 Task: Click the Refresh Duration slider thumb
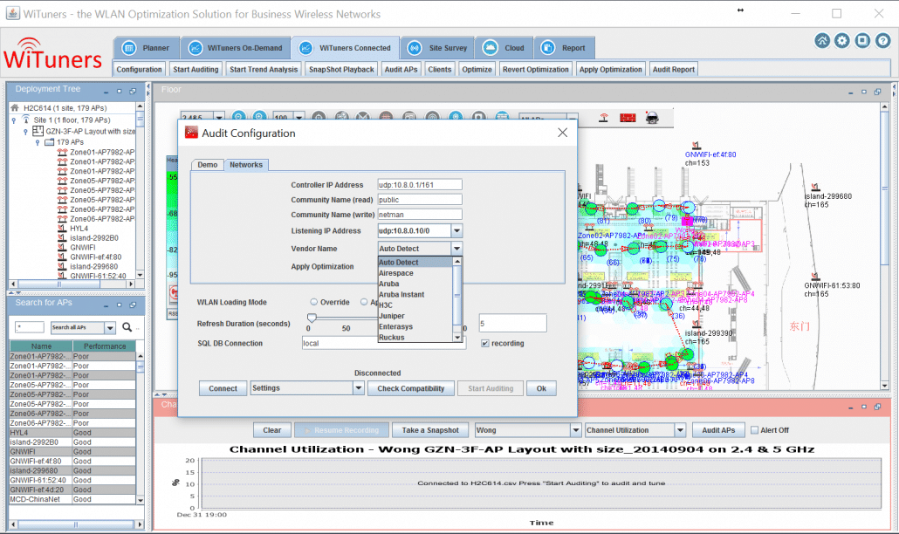pos(312,318)
